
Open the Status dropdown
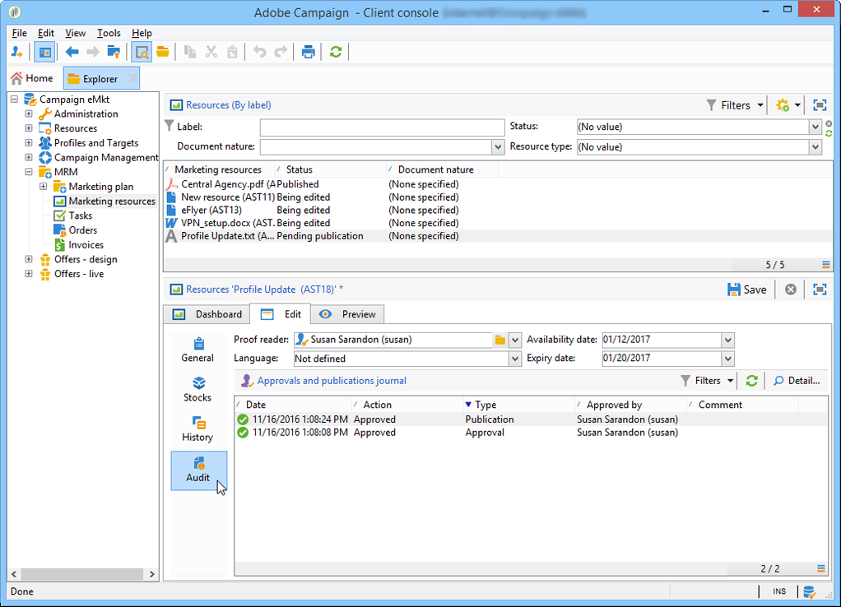tap(815, 127)
